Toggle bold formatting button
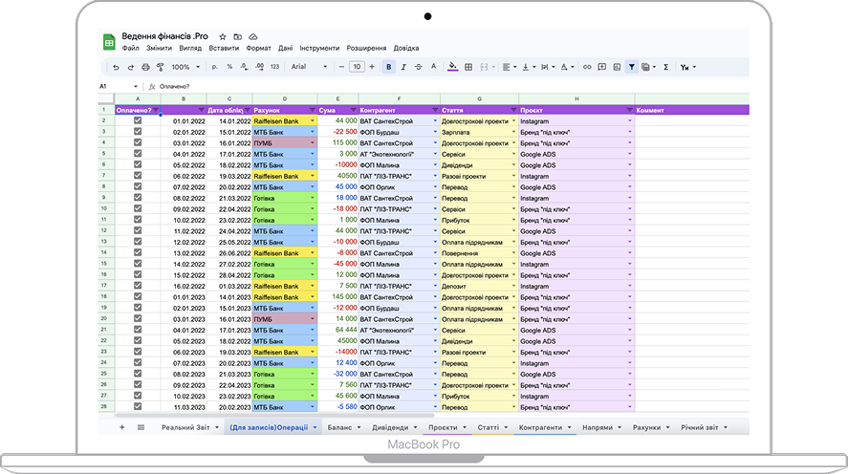The image size is (848, 474). tap(388, 67)
